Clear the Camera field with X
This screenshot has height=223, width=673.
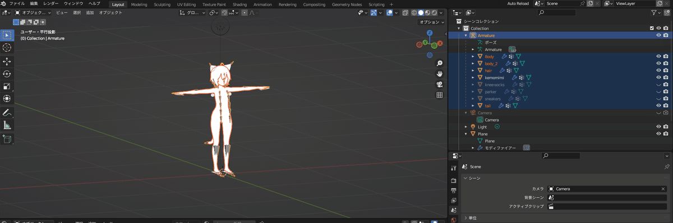coord(663,189)
